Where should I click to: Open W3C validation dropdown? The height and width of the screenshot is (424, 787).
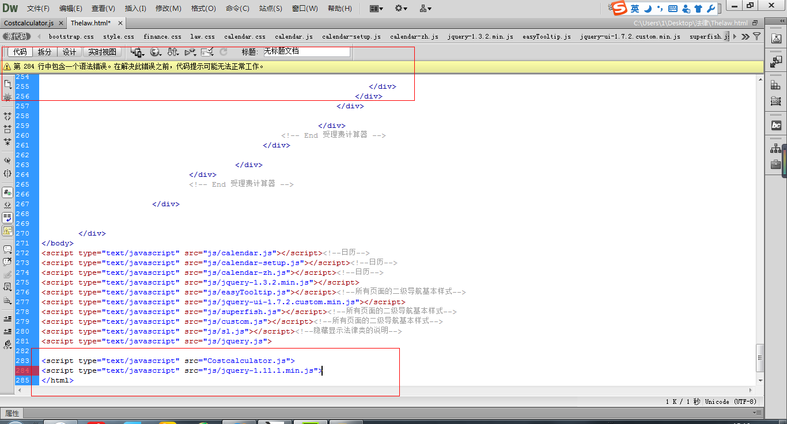(191, 52)
